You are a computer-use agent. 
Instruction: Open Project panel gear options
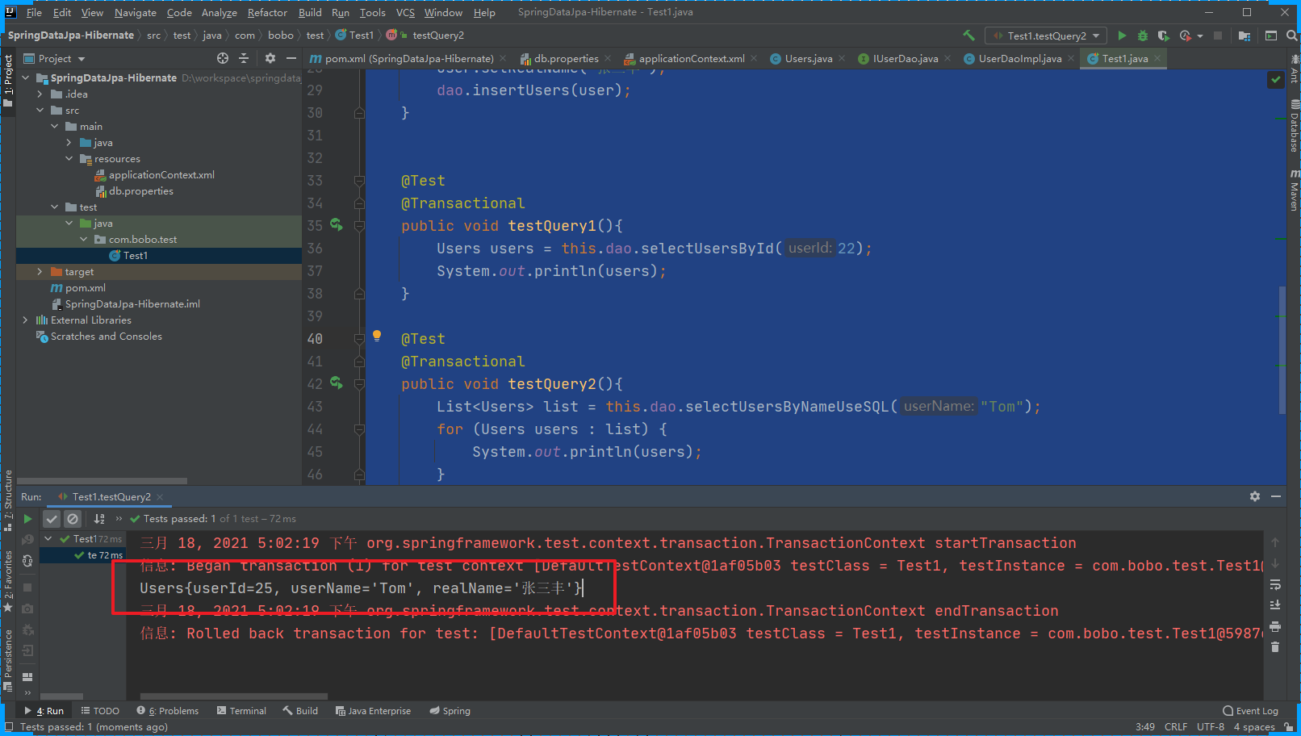pos(270,58)
